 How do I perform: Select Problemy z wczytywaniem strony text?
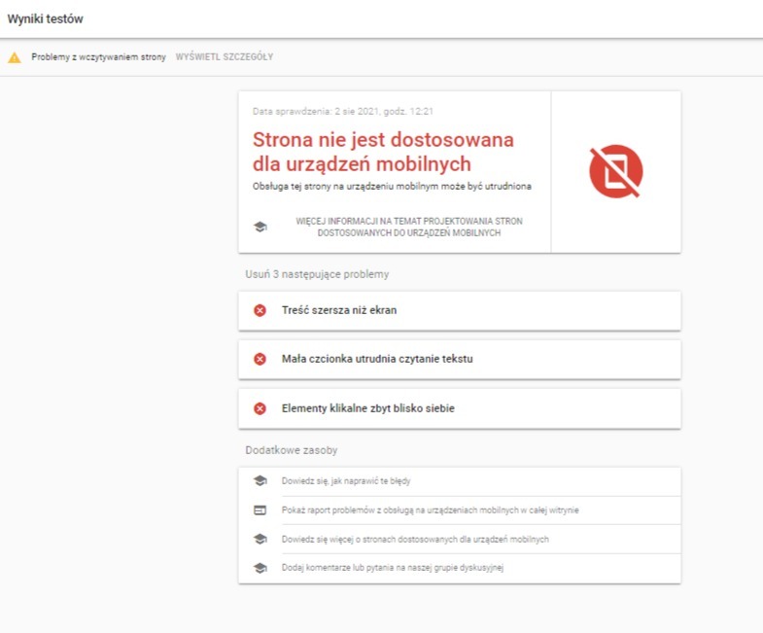(x=99, y=57)
